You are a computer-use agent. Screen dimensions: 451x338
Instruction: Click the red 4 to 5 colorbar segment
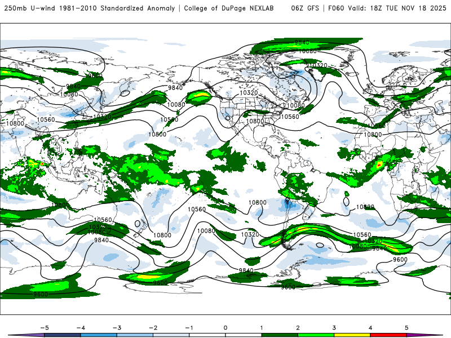point(388,335)
